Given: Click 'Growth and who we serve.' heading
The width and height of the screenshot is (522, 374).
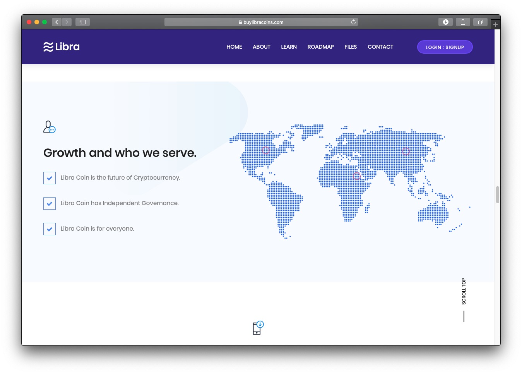Looking at the screenshot, I should pos(120,153).
